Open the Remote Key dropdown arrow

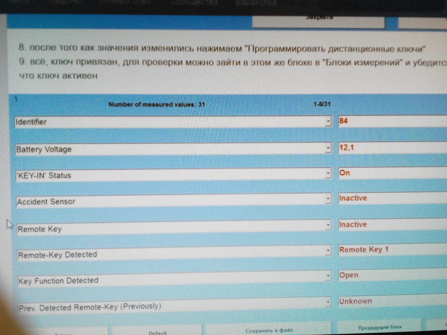point(328,224)
